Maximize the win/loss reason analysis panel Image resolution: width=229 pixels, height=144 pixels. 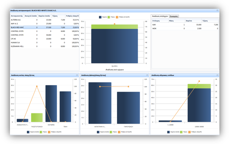coord(77,75)
